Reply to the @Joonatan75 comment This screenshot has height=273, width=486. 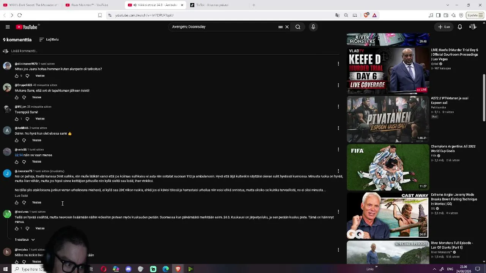(36, 202)
